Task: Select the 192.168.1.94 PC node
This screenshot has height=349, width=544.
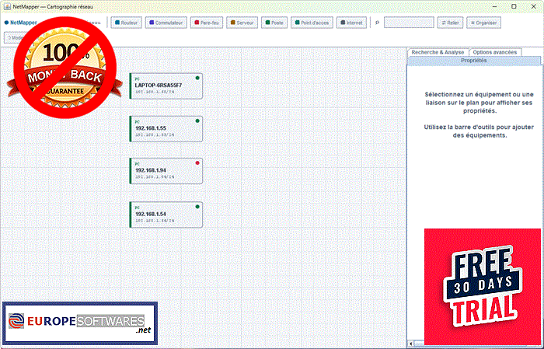Action: pyautogui.click(x=166, y=171)
